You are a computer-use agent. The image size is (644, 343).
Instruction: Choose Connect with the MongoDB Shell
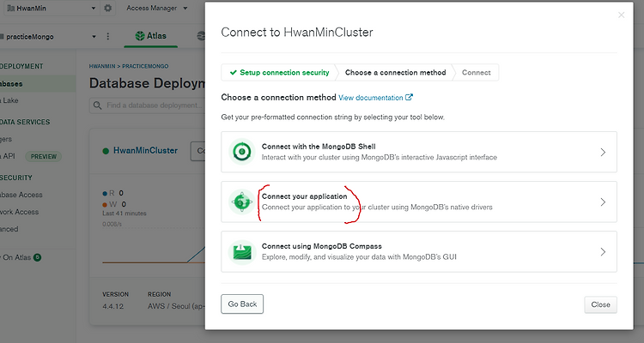click(419, 152)
